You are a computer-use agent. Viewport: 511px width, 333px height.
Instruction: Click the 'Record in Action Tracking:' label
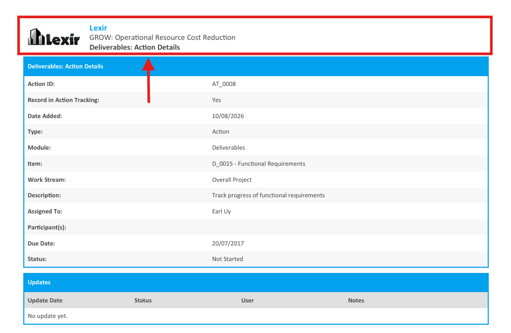(64, 100)
